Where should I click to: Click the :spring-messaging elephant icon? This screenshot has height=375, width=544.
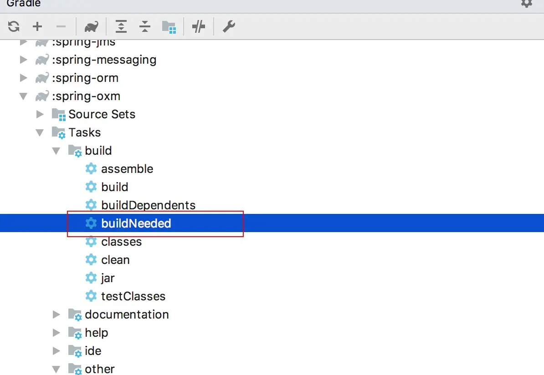42,60
